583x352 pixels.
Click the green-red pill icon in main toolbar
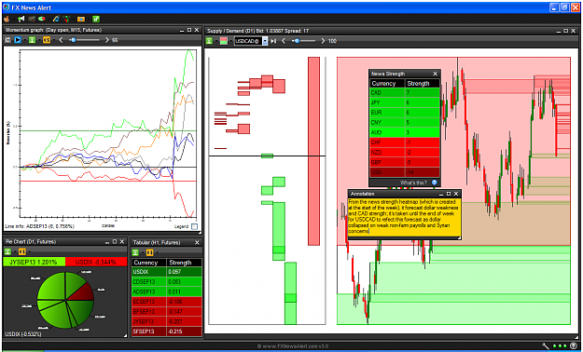click(42, 19)
